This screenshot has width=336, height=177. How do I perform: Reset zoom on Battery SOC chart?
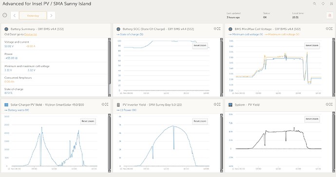(200, 45)
